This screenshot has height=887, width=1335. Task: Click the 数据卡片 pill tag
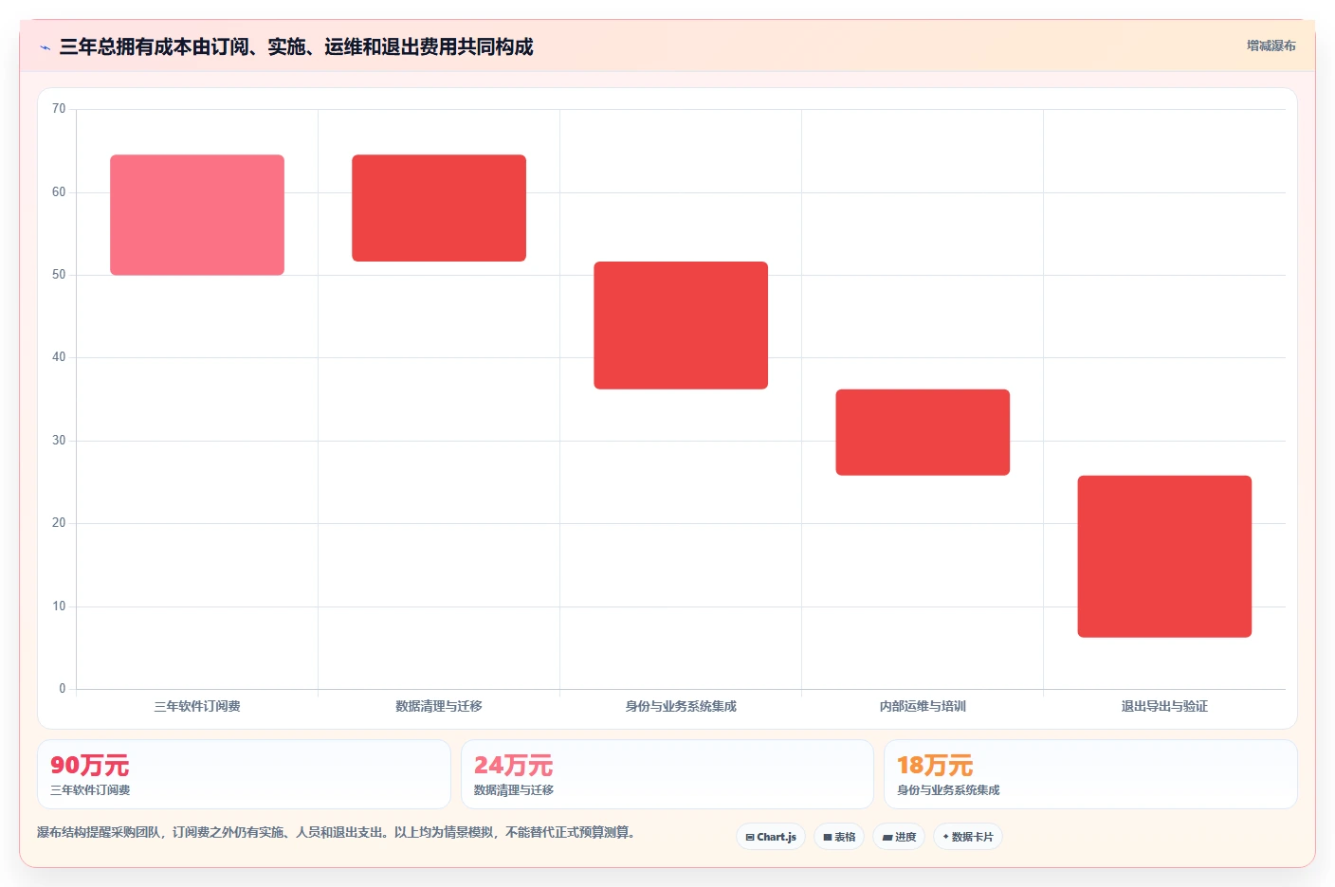click(968, 837)
